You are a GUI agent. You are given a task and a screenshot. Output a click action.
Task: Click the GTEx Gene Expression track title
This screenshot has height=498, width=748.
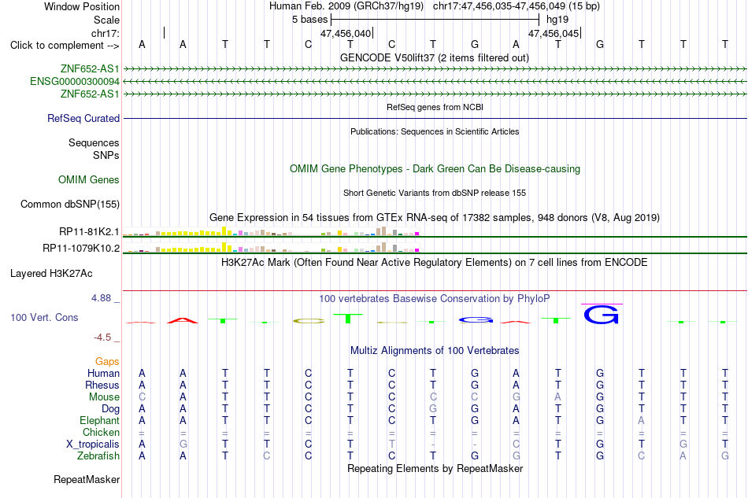(x=435, y=218)
